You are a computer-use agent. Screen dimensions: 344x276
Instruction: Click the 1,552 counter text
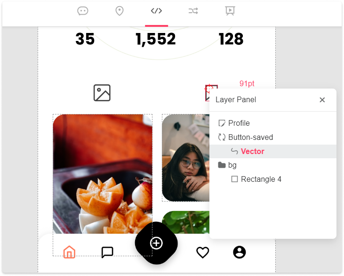point(156,39)
